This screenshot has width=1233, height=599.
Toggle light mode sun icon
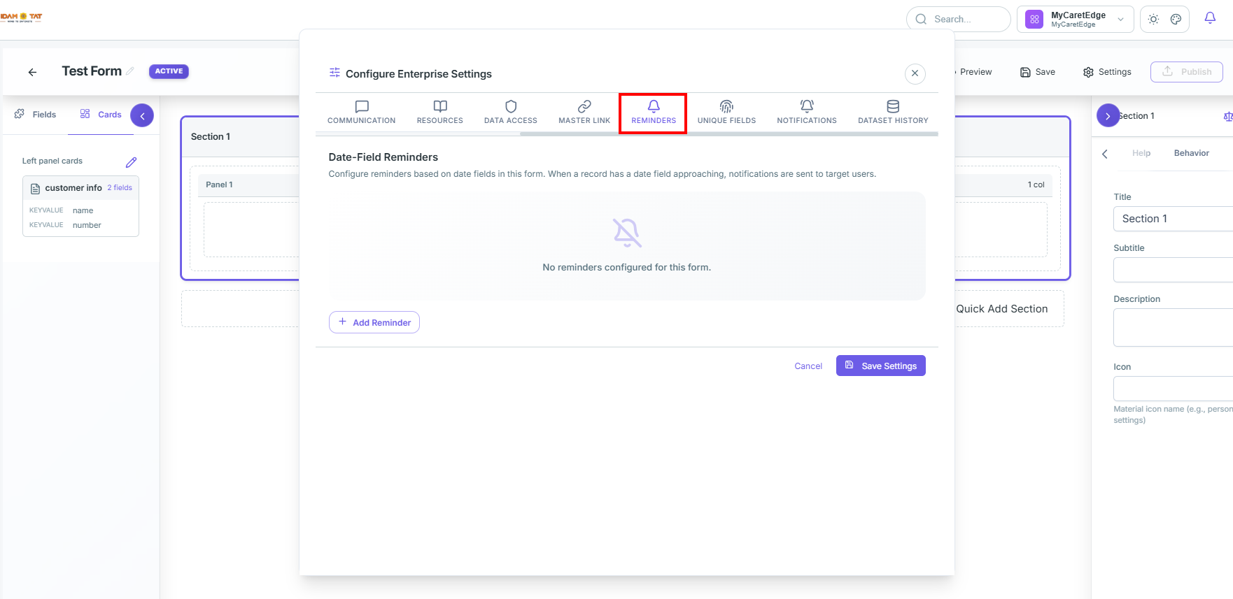point(1153,20)
